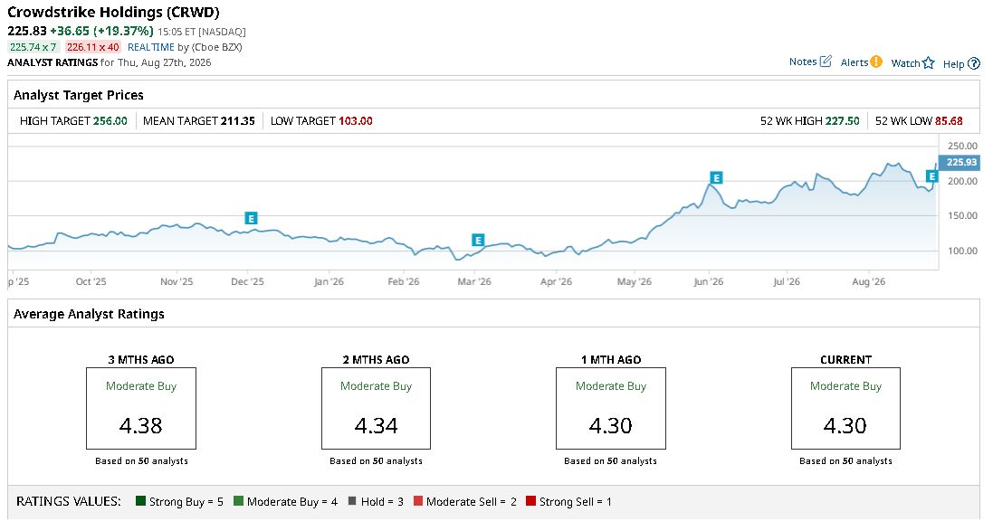Click the gray Hold legend swatch
The image size is (993, 531).
pyautogui.click(x=352, y=500)
